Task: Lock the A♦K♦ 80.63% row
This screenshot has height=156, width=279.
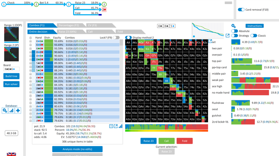Action: click(x=30, y=106)
